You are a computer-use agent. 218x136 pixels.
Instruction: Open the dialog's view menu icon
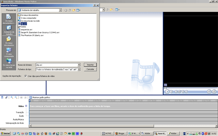(x=78, y=10)
